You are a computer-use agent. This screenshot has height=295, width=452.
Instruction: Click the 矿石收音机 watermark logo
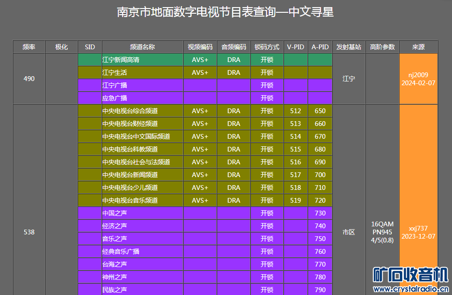point(410,279)
